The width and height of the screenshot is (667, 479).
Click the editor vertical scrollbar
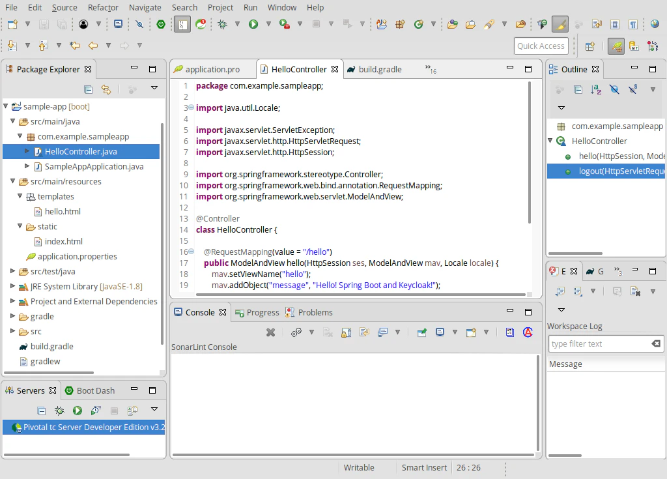point(530,152)
